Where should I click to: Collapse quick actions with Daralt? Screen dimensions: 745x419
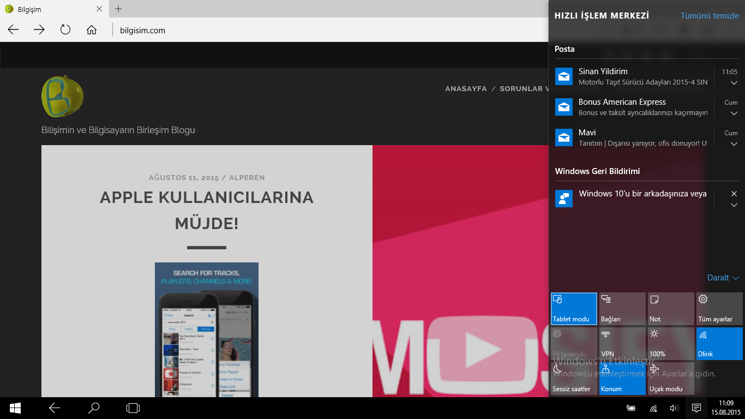pyautogui.click(x=723, y=278)
